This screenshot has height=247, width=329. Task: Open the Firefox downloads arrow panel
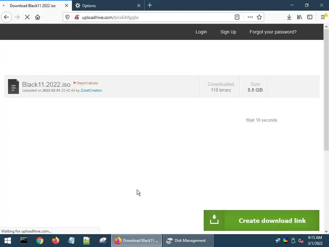click(x=289, y=17)
